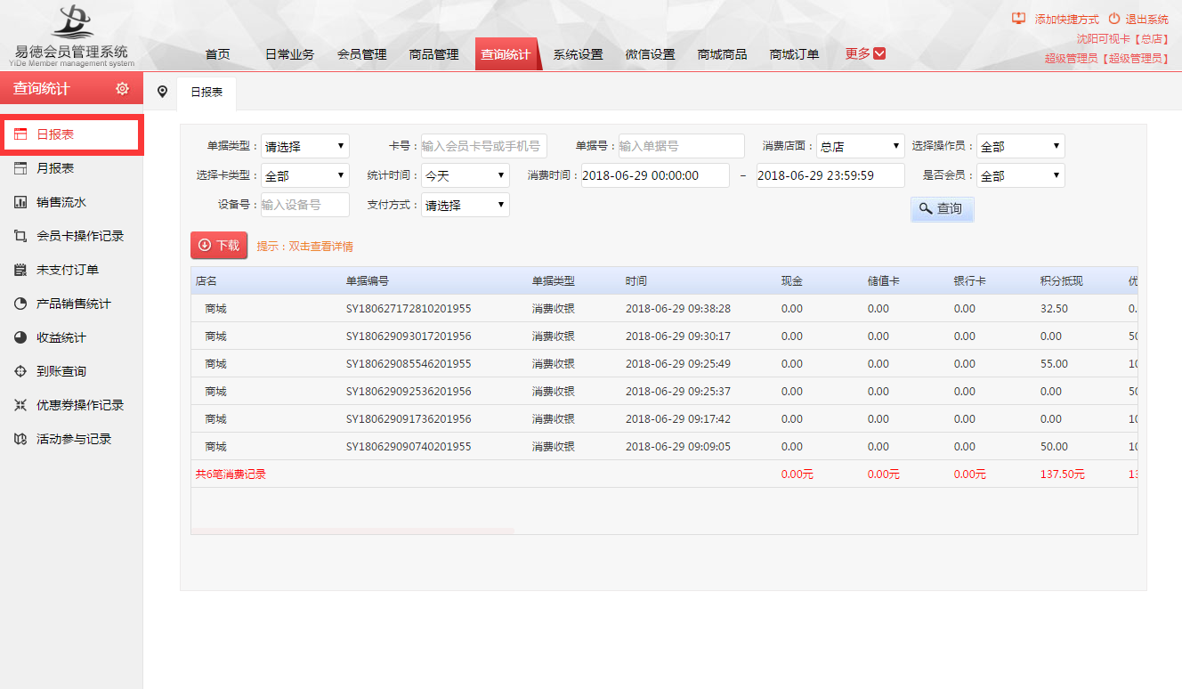Open the 微信设置 menu
Image resolution: width=1182 pixels, height=689 pixels.
tap(650, 54)
